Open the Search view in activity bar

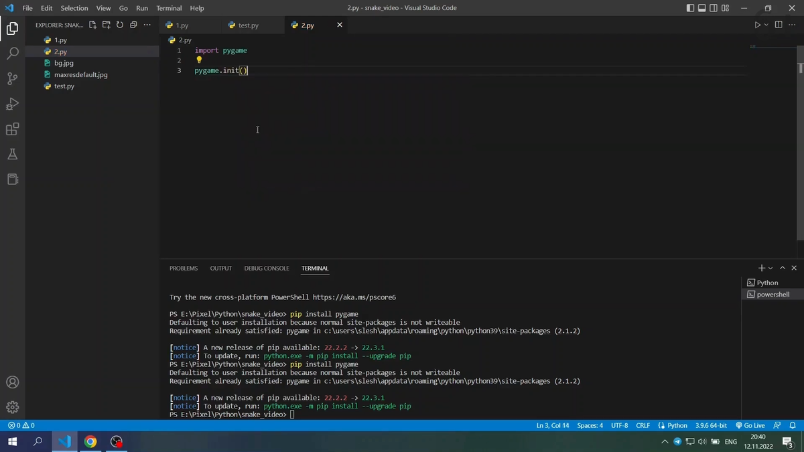tap(12, 54)
